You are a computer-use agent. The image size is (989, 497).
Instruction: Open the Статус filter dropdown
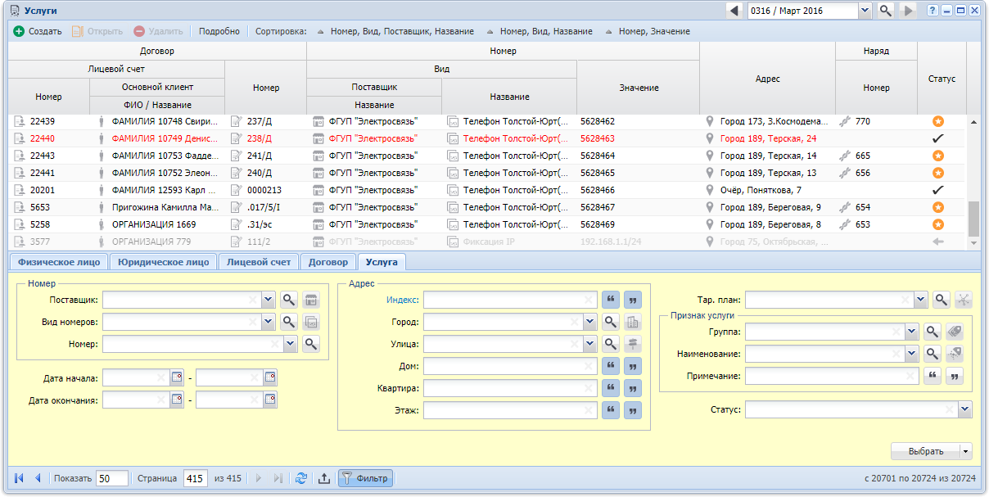(x=964, y=409)
